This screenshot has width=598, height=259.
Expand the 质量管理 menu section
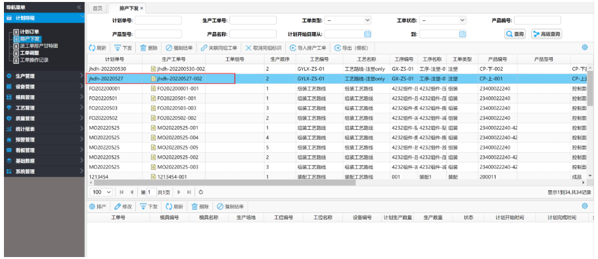click(x=44, y=118)
